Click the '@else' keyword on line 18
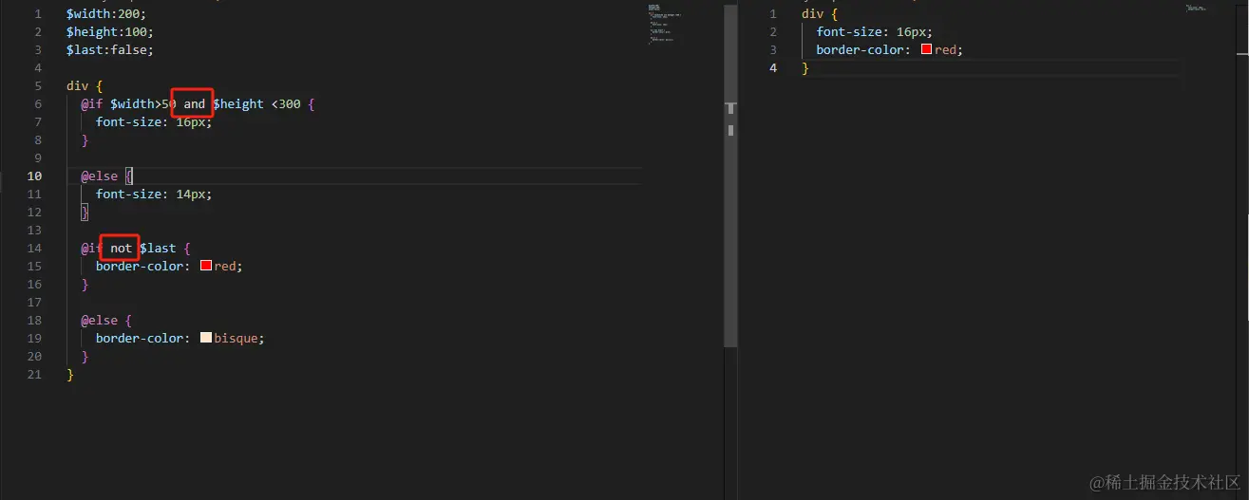Image resolution: width=1249 pixels, height=500 pixels. (99, 320)
